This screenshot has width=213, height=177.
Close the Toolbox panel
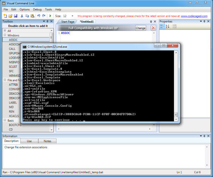point(51,21)
